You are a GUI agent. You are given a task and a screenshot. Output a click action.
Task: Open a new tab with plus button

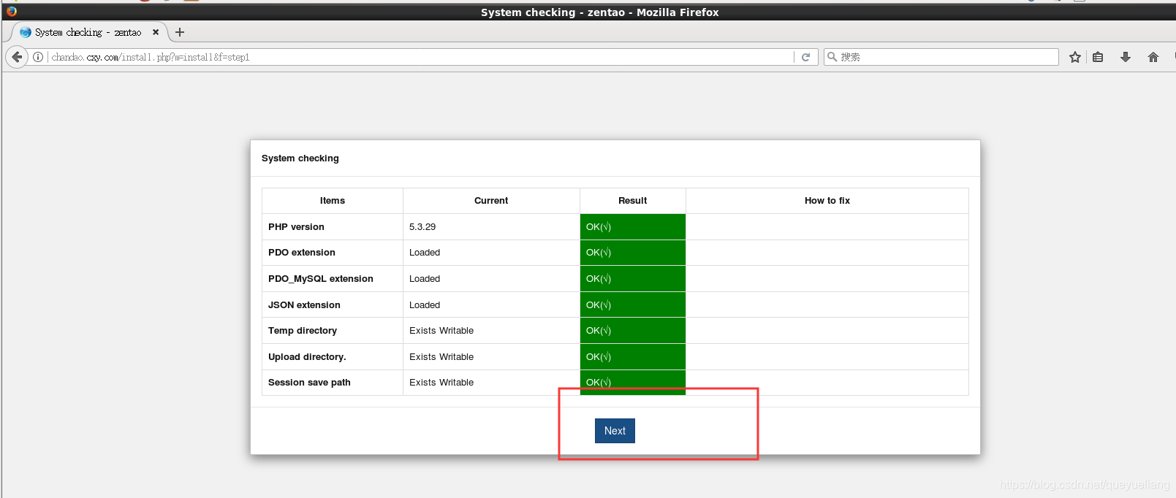click(x=180, y=32)
